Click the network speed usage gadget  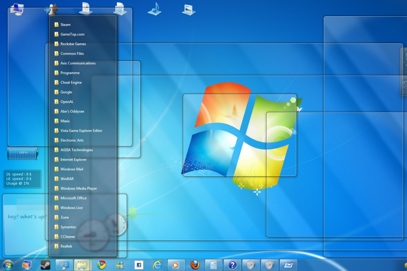pyautogui.click(x=22, y=179)
